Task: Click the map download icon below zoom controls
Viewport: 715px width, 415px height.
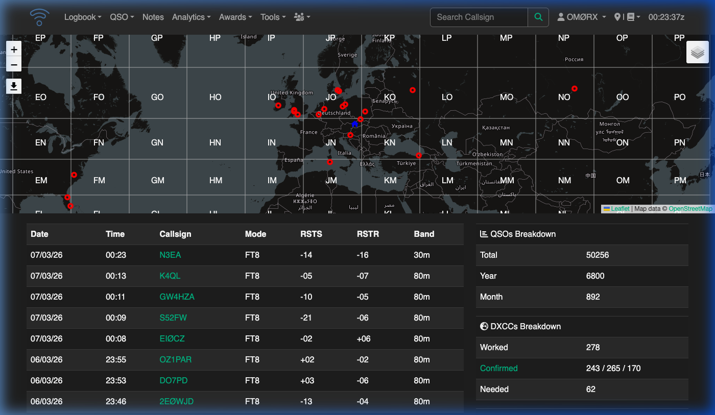Action: coord(14,86)
